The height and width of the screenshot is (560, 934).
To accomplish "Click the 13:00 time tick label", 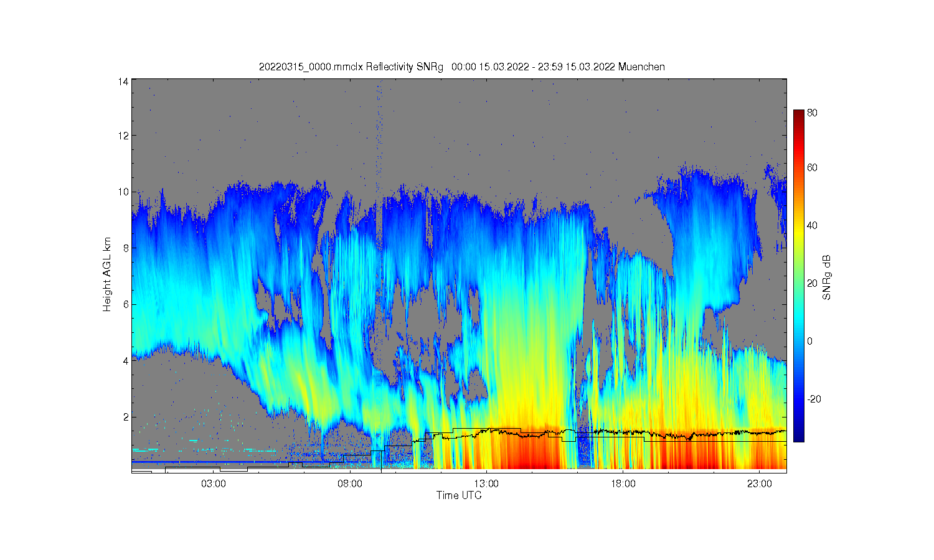I will (x=486, y=483).
